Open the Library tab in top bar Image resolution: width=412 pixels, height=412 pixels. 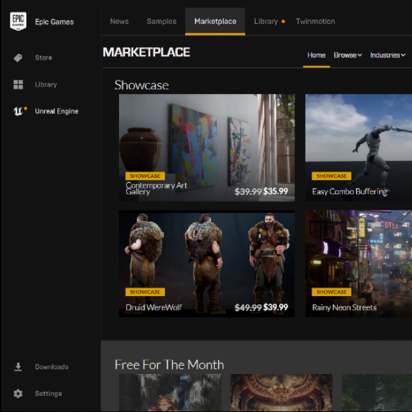[x=266, y=21]
